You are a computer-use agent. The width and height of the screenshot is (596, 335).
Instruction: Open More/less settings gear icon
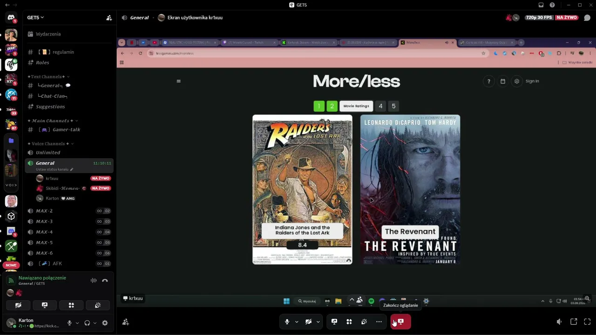coord(516,81)
